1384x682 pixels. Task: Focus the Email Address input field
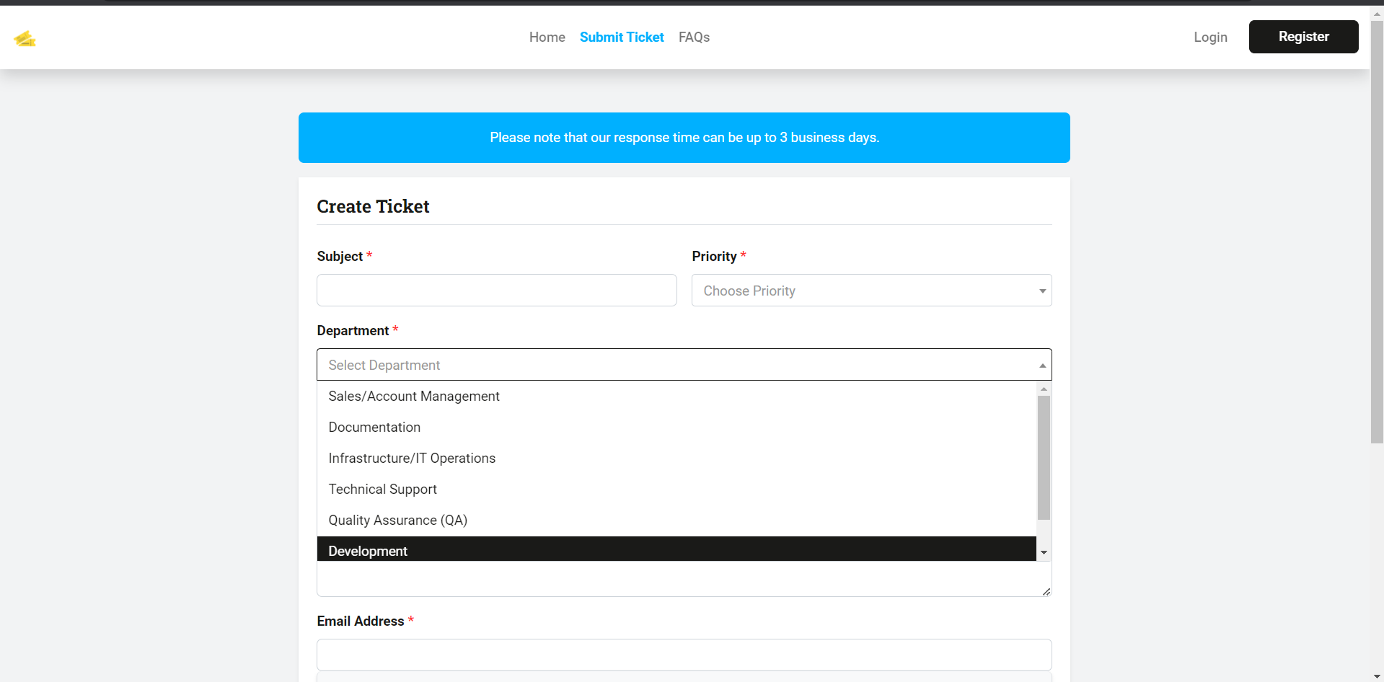(x=684, y=655)
